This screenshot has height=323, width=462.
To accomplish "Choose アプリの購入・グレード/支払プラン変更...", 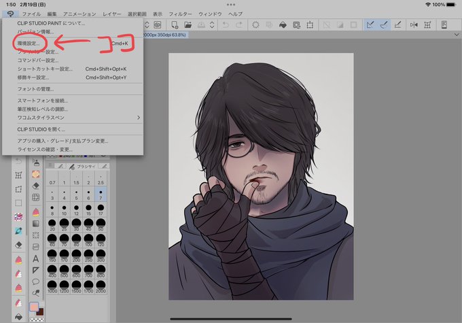I will [x=73, y=141].
